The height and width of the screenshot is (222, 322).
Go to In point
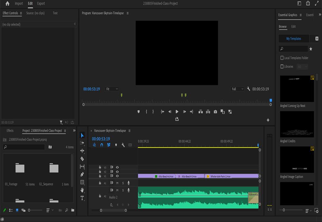pos(162,112)
